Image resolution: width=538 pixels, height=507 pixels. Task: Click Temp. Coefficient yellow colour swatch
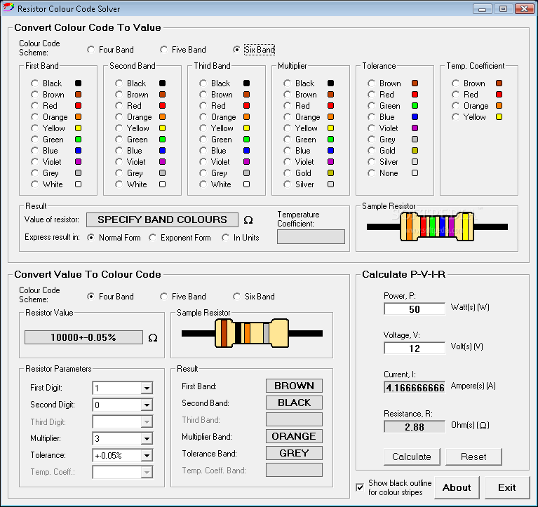coord(499,117)
